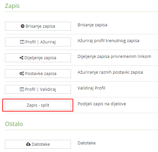Click the description text 'Datoteke'
The width and height of the screenshot is (158, 152).
click(87, 143)
